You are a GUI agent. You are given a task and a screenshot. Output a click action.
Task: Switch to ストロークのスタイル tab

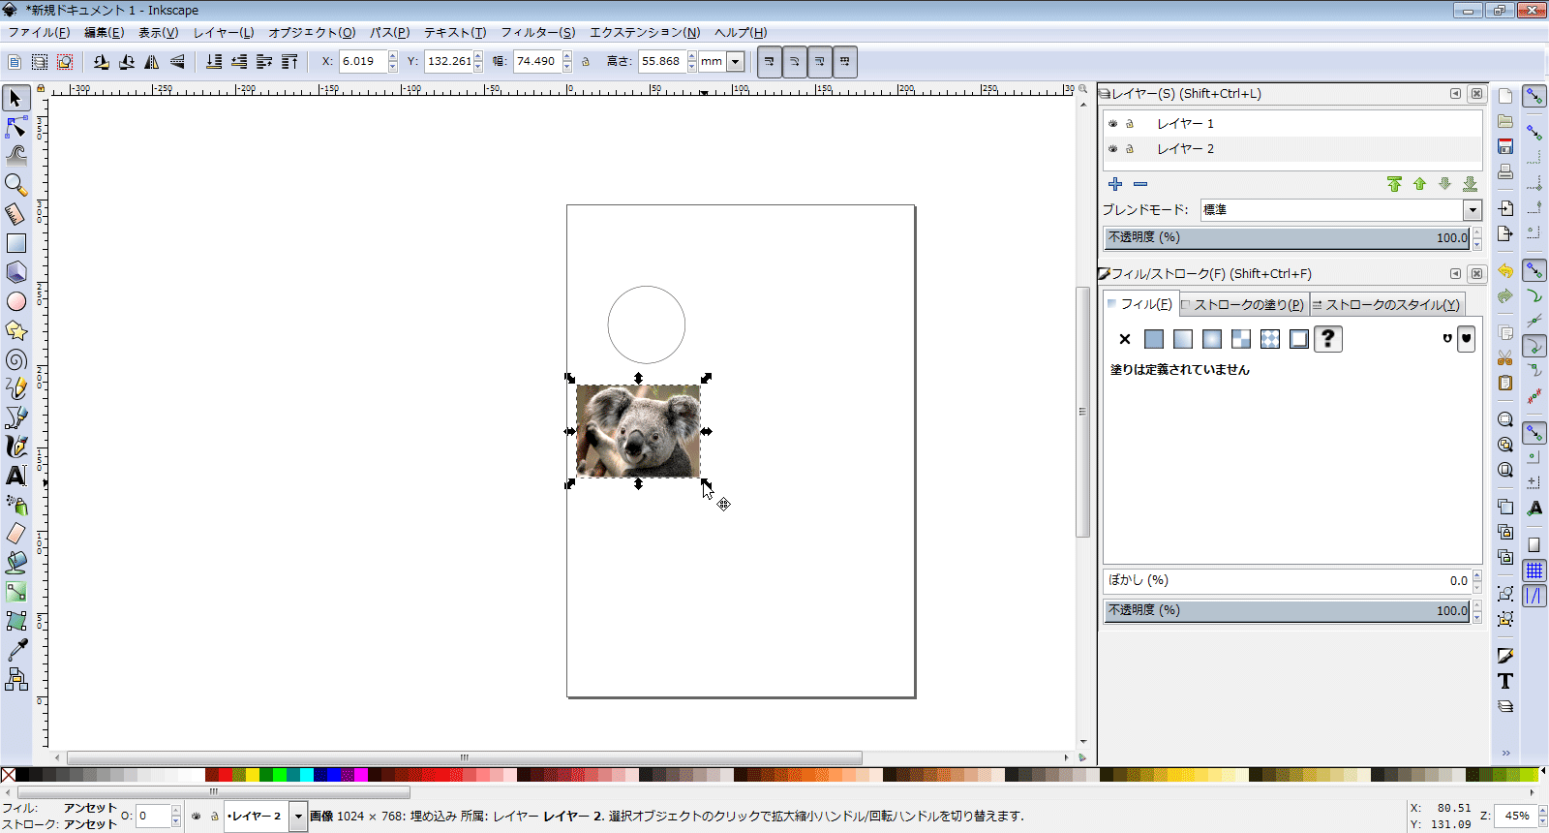[x=1386, y=304]
